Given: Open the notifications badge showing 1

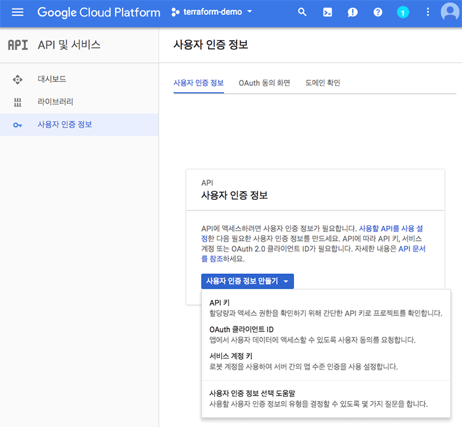Looking at the screenshot, I should (403, 12).
